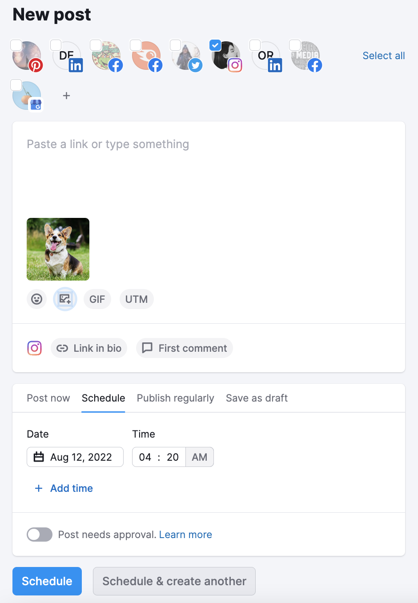Uncheck the Instagram profile checkbox

click(215, 45)
